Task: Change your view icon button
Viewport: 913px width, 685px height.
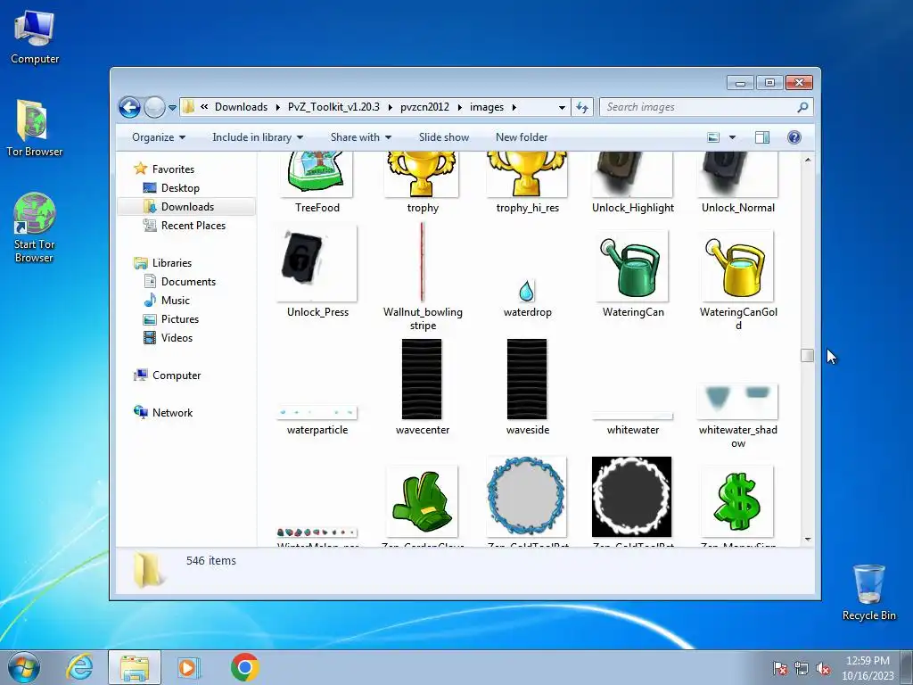Action: click(x=713, y=137)
